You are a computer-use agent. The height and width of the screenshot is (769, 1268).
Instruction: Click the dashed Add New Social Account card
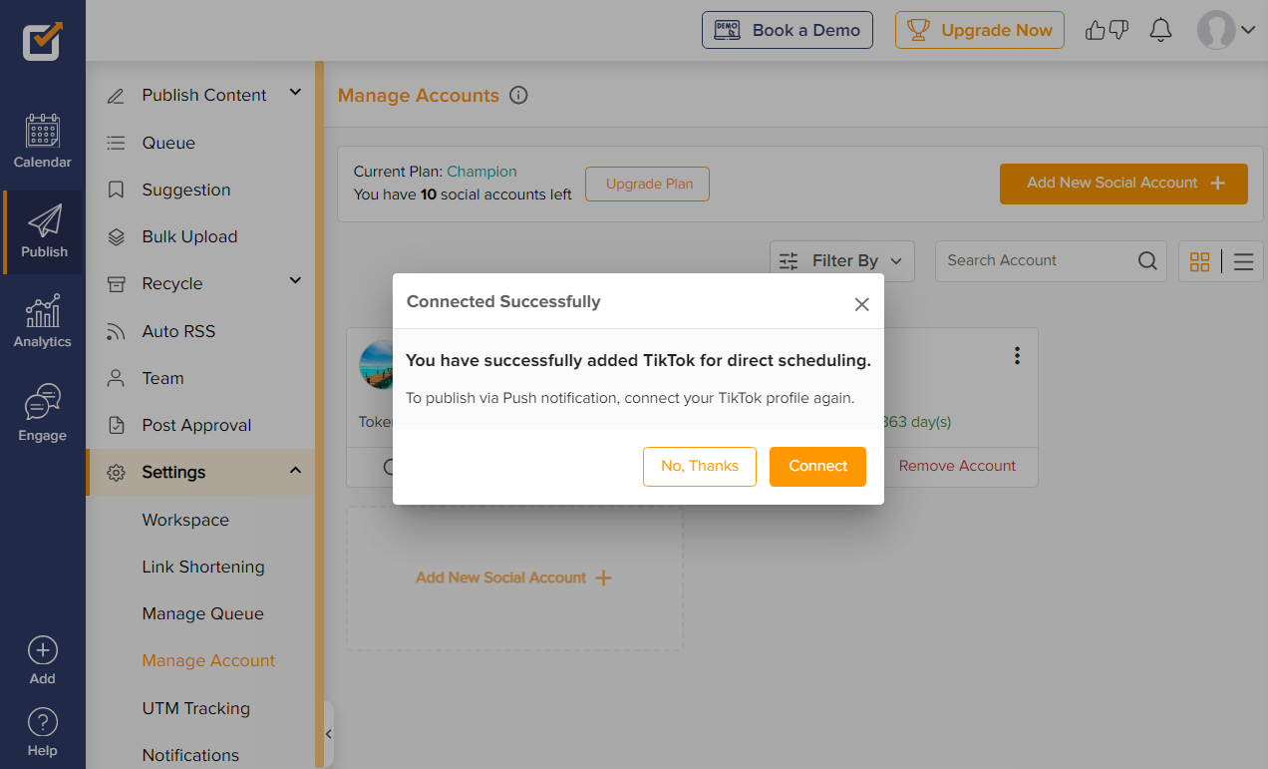coord(514,577)
